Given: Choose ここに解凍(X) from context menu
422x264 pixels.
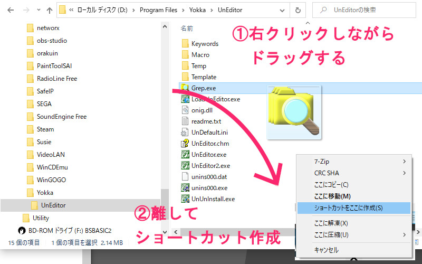Looking at the screenshot, I should [354, 223].
